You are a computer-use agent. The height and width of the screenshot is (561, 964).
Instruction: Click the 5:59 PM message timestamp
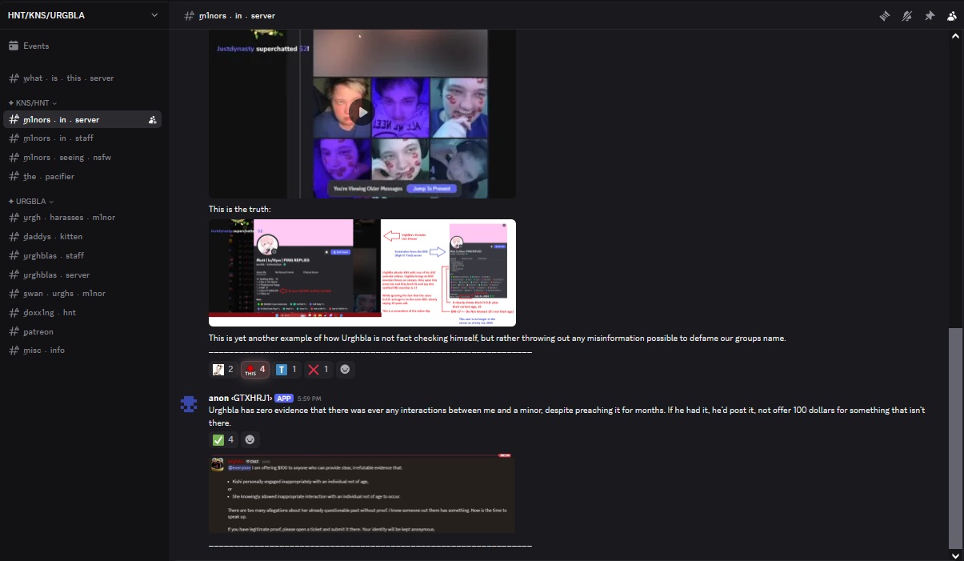pyautogui.click(x=309, y=399)
